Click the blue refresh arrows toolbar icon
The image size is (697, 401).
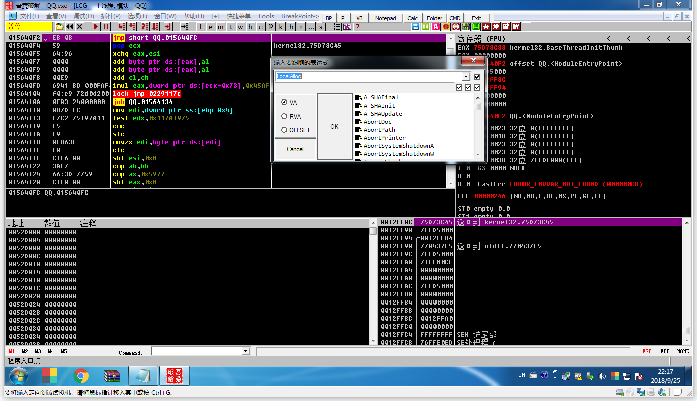[x=415, y=27]
